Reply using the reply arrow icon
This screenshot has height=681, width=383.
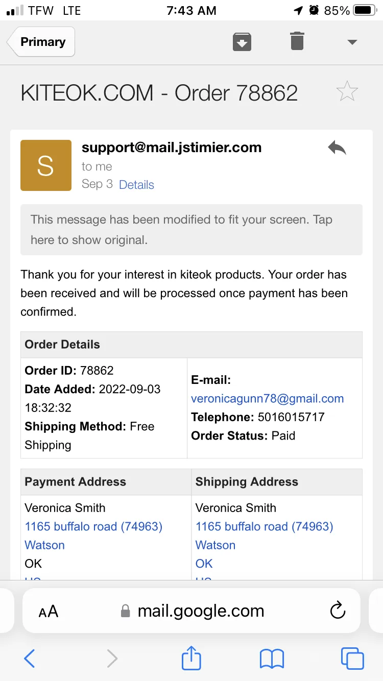coord(337,148)
